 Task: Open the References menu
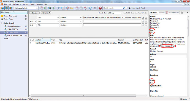17,4
